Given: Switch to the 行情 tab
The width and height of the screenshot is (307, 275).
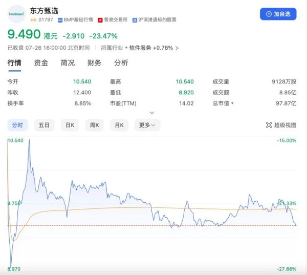Looking at the screenshot, I should tap(14, 63).
